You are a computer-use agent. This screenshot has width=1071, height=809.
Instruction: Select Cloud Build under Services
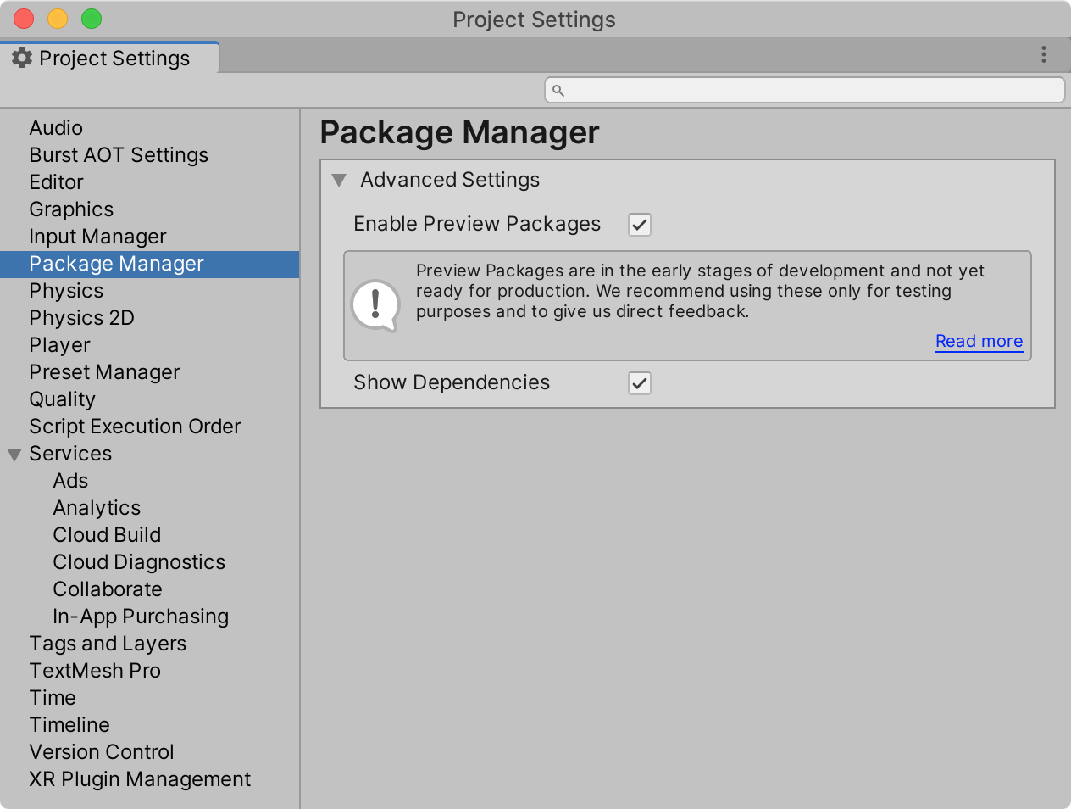[x=107, y=535]
